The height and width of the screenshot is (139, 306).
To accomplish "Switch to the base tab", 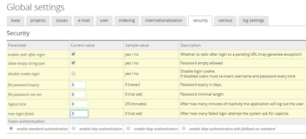I will click(15, 20).
